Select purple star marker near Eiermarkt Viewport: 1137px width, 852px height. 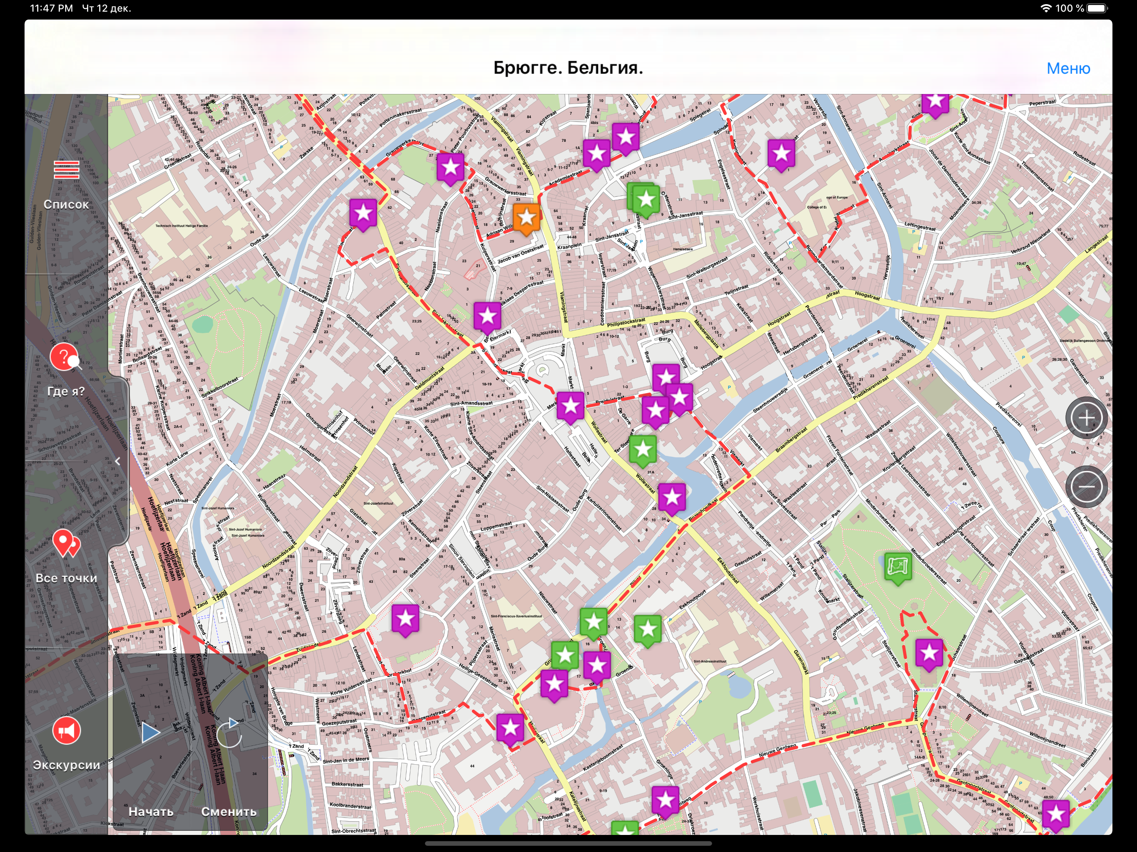487,317
